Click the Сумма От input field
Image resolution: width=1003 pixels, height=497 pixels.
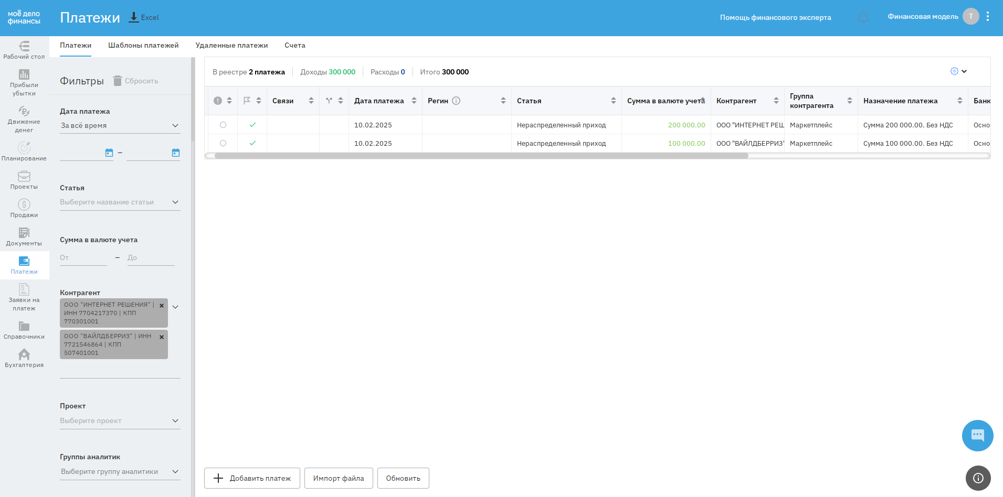click(83, 258)
